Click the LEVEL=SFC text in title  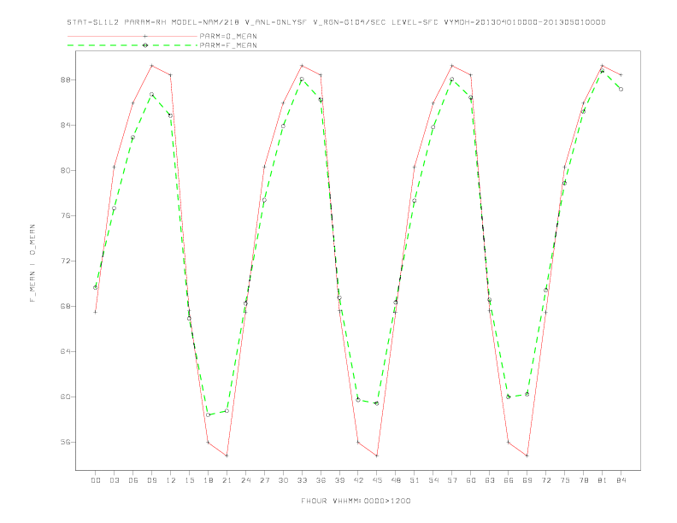pos(415,22)
